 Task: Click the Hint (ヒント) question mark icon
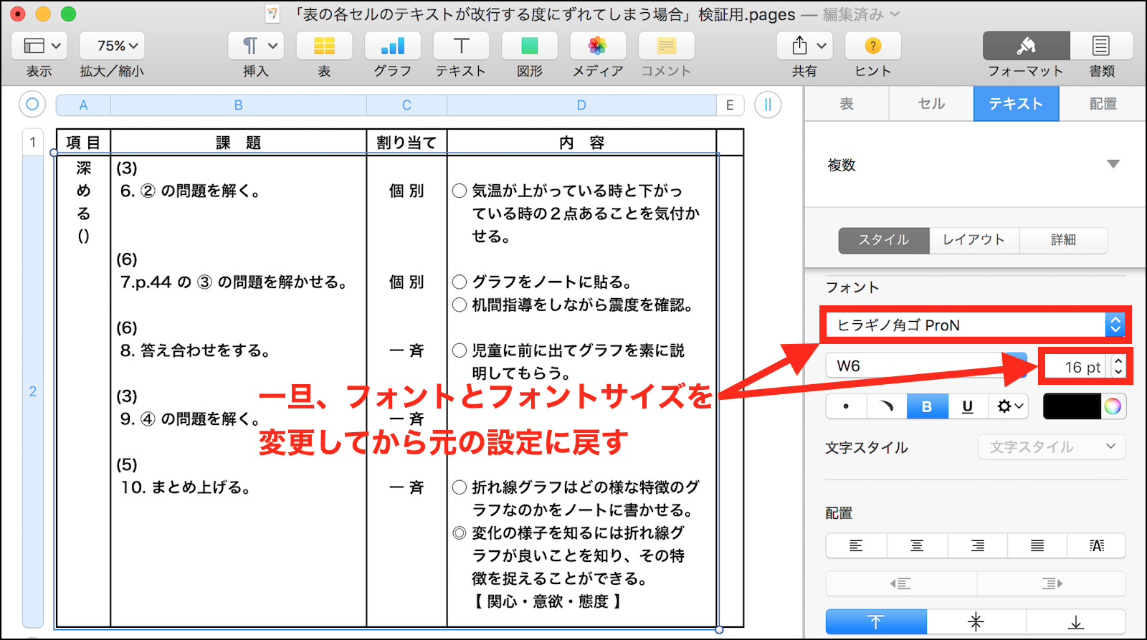coord(872,47)
